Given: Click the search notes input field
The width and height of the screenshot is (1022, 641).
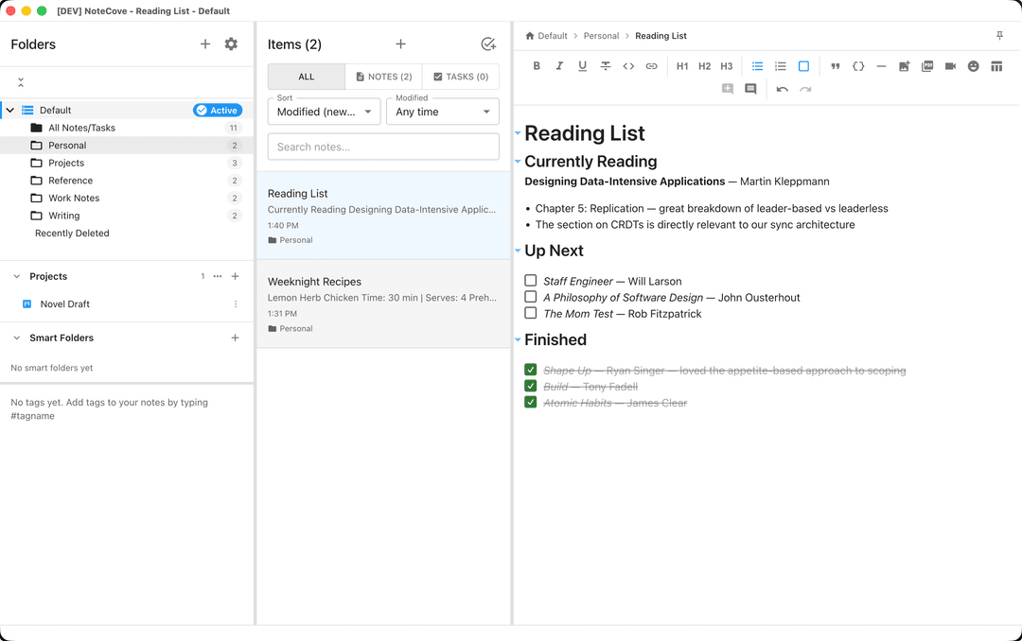Looking at the screenshot, I should tap(383, 146).
